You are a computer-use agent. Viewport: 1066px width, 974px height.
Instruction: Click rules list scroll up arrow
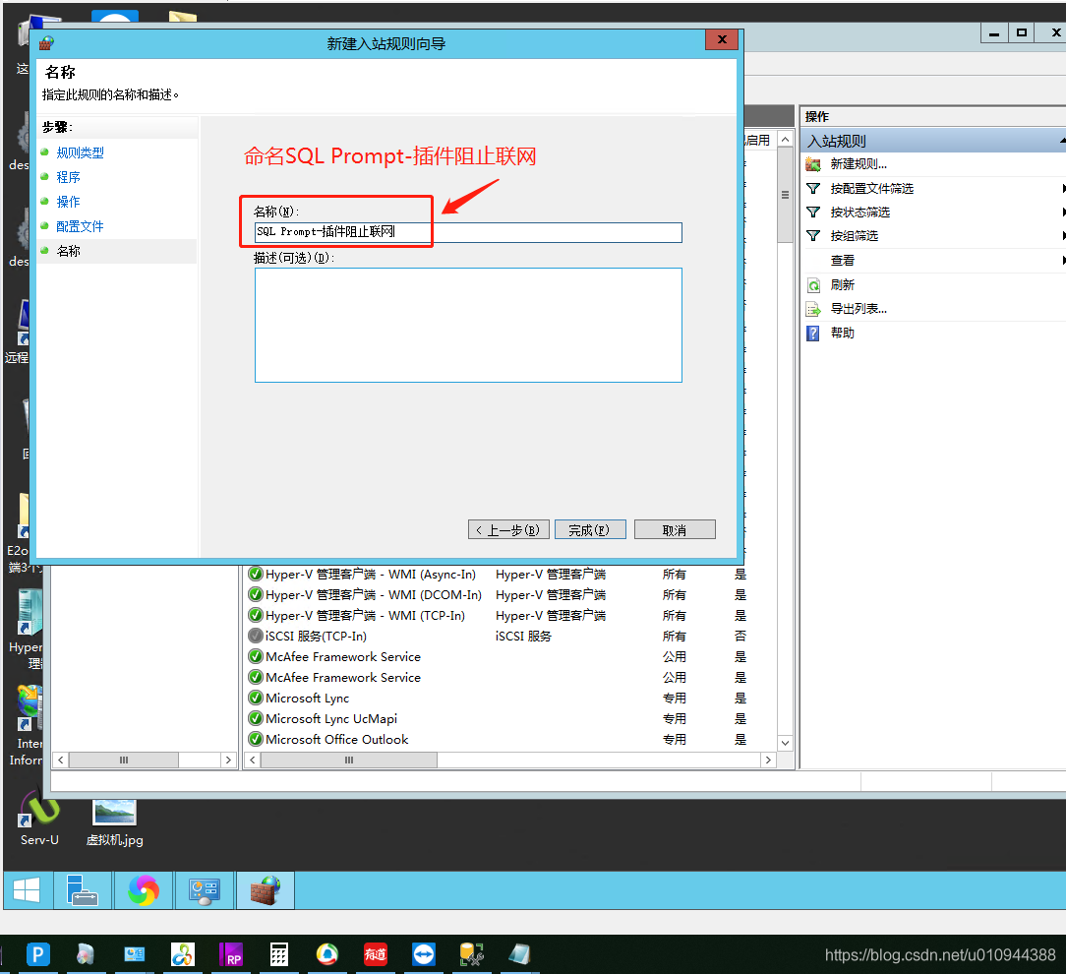point(785,140)
